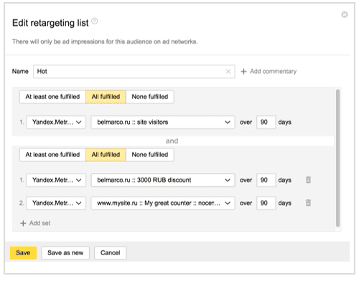
Task: Save the retargeting list
Action: point(23,253)
